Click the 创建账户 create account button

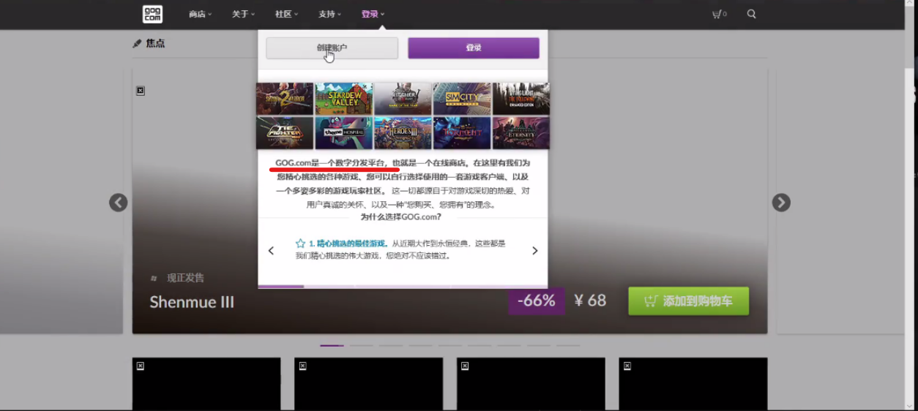pyautogui.click(x=332, y=48)
